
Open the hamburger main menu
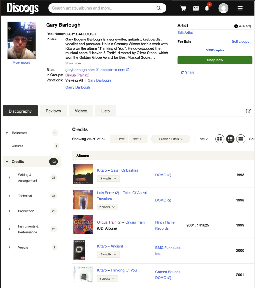[240, 8]
